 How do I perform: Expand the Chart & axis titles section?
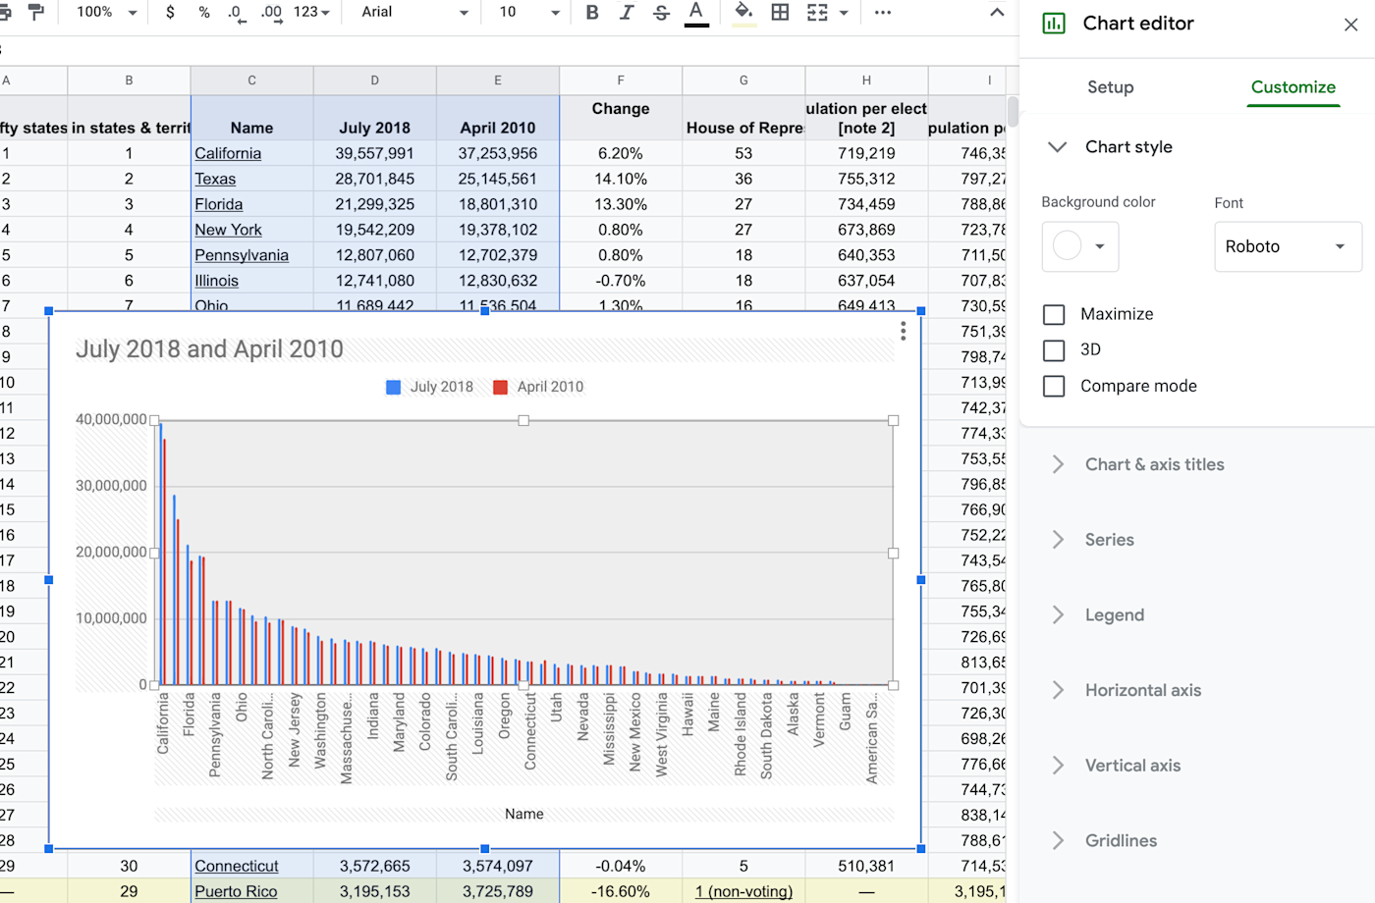(x=1154, y=464)
